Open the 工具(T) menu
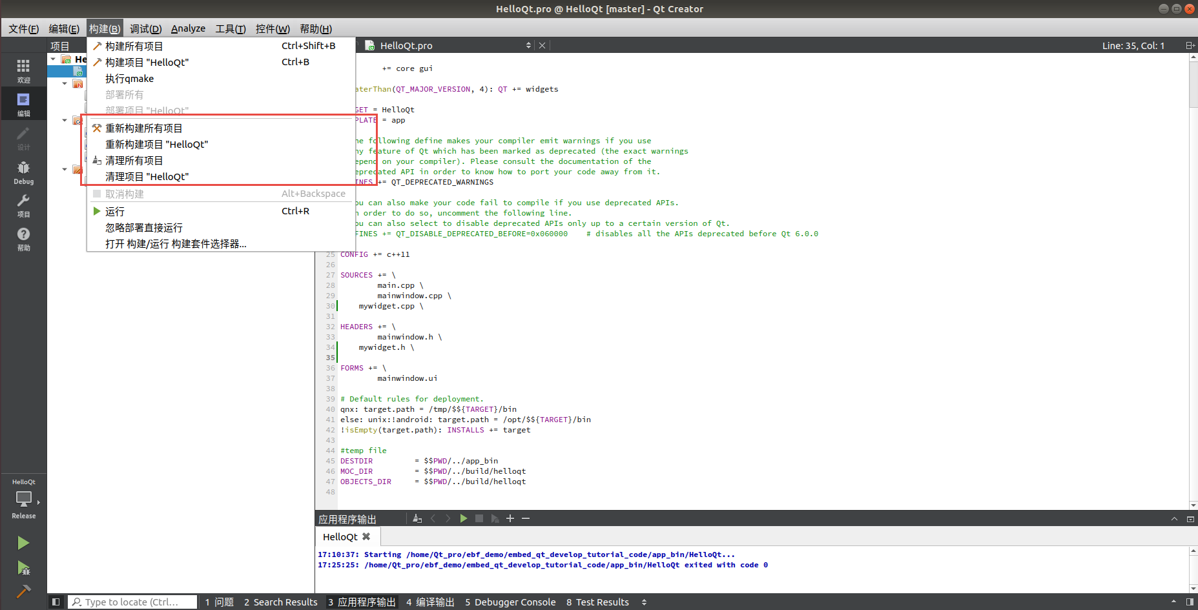This screenshot has width=1198, height=610. point(230,28)
